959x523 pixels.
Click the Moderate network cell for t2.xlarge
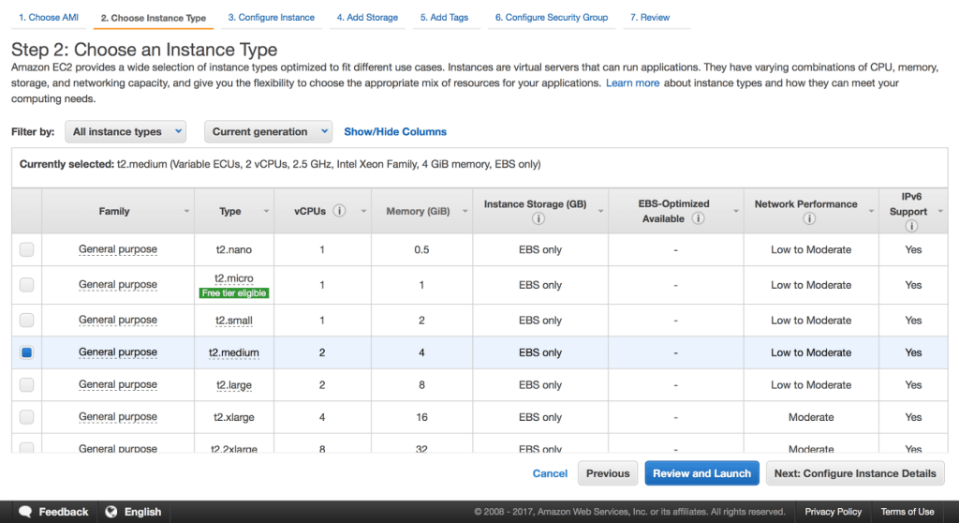pyautogui.click(x=811, y=417)
